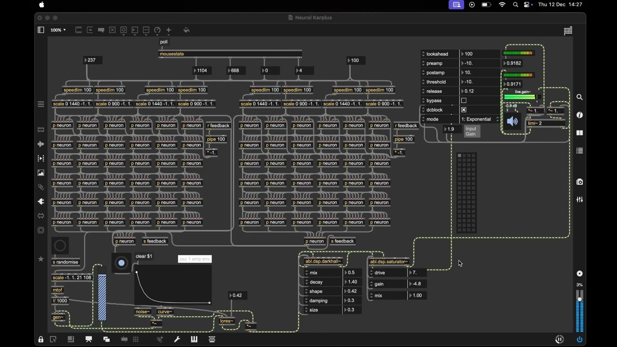This screenshot has height=347, width=617.
Task: Open the Apple menu
Action: pyautogui.click(x=41, y=5)
